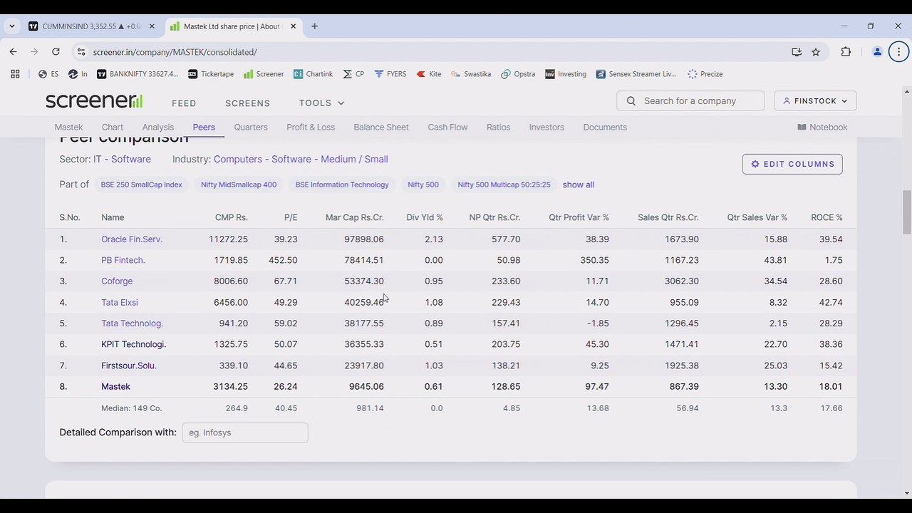Click the install app icon in address bar
The height and width of the screenshot is (513, 912).
pyautogui.click(x=797, y=52)
